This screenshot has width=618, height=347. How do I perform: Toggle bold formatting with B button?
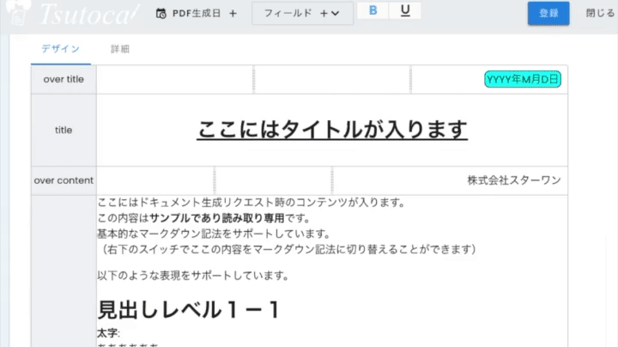coord(373,11)
